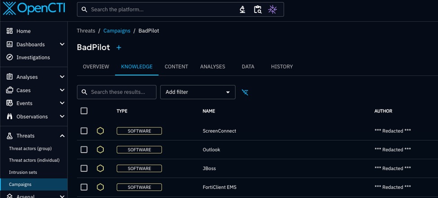The width and height of the screenshot is (438, 198).
Task: Check the JBoss row checkbox
Action: [x=84, y=168]
